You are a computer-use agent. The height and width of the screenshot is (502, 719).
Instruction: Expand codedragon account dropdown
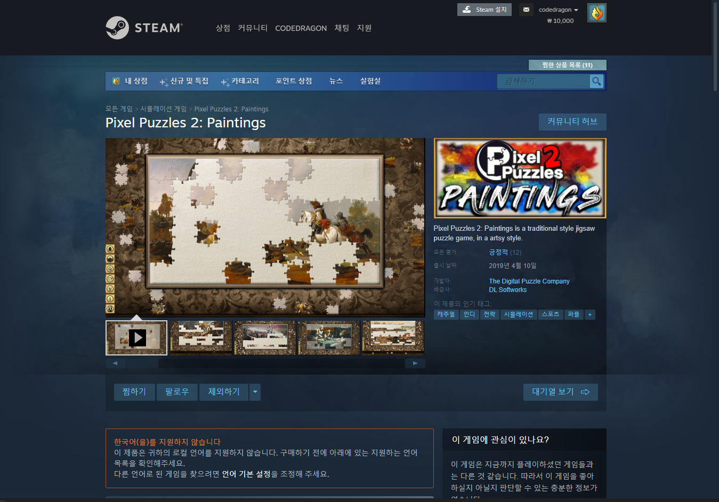pos(558,10)
